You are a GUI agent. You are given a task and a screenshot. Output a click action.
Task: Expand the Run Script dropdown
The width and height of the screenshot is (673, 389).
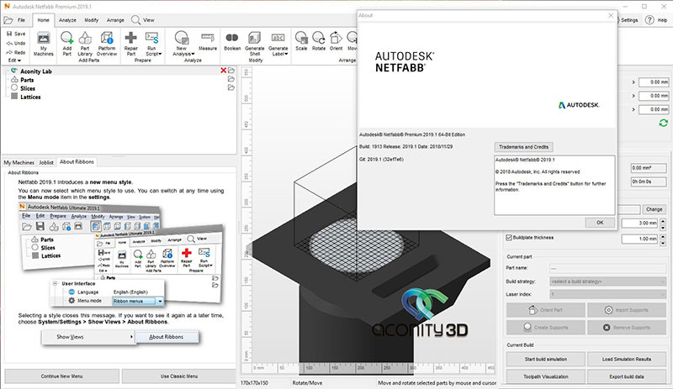tap(160, 54)
